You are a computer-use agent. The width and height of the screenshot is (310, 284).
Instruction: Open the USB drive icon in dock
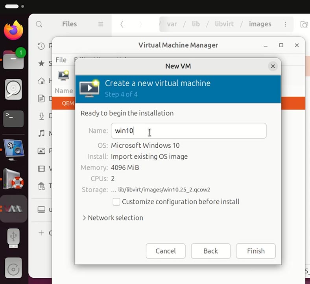click(13, 238)
